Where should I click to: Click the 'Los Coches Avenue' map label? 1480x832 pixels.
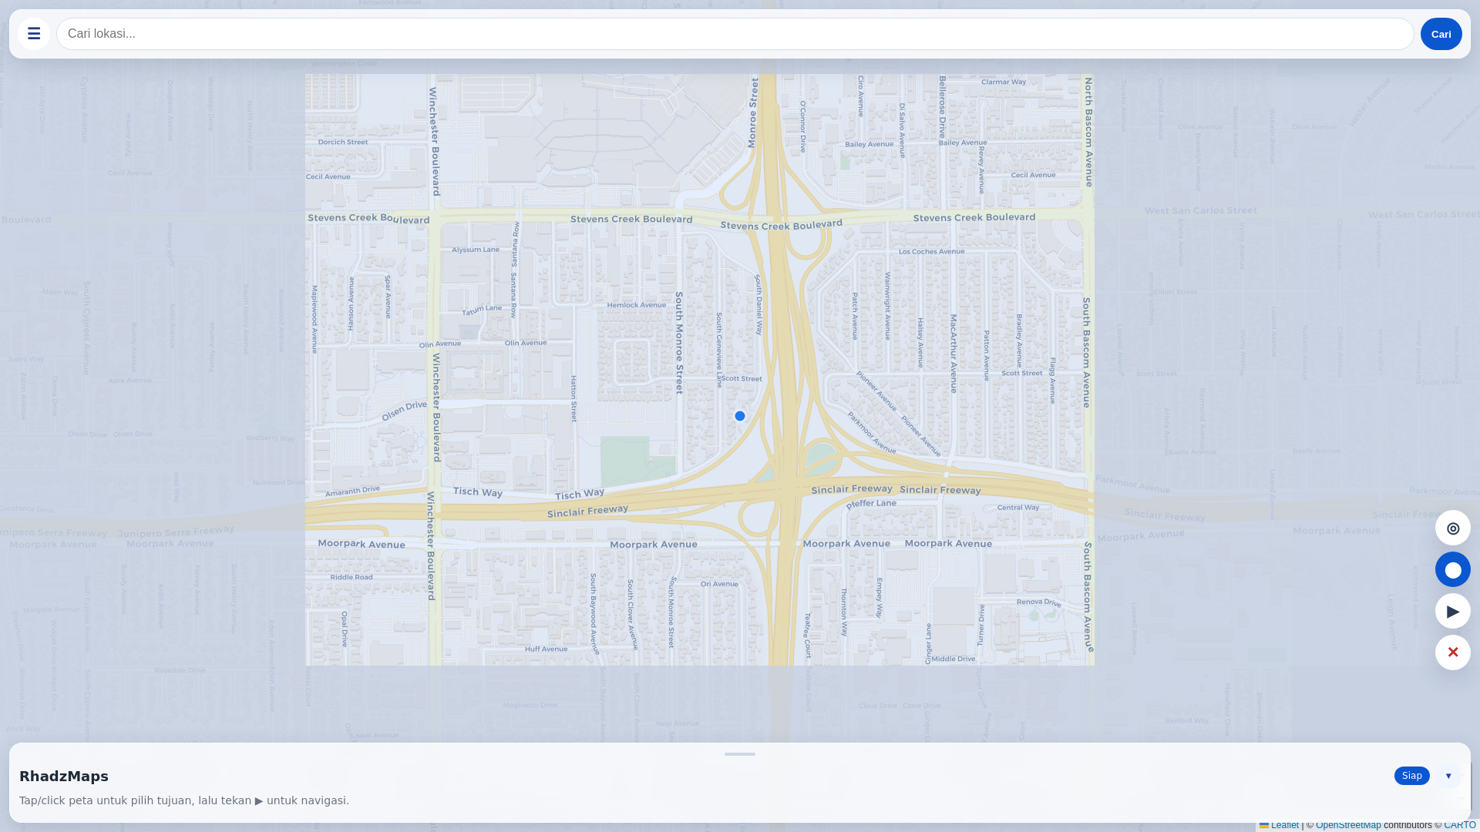click(932, 251)
